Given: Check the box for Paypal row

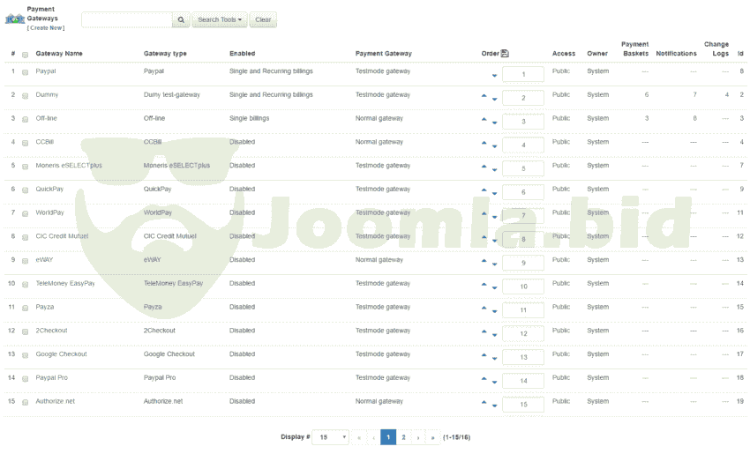Looking at the screenshot, I should pyautogui.click(x=25, y=71).
